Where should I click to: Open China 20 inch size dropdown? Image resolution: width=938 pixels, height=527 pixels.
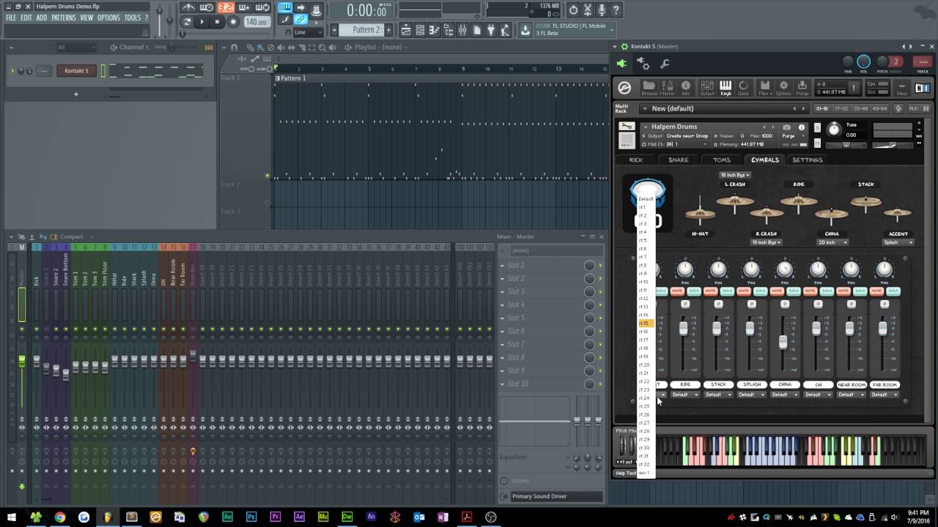832,242
